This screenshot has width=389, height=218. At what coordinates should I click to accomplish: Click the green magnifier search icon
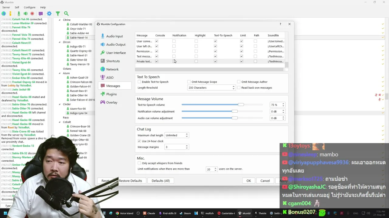coord(66,14)
